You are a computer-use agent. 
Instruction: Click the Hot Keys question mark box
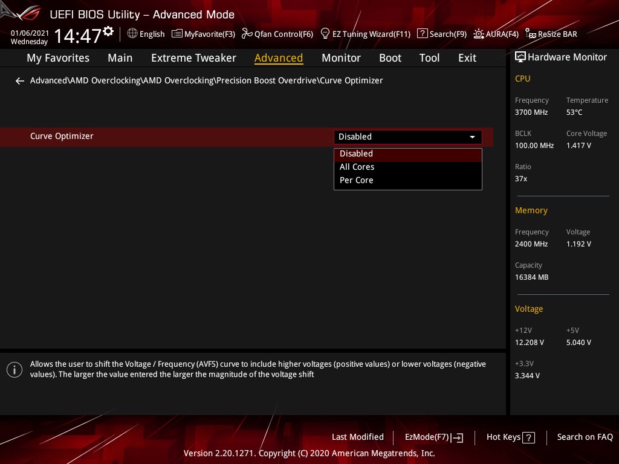[x=528, y=437]
